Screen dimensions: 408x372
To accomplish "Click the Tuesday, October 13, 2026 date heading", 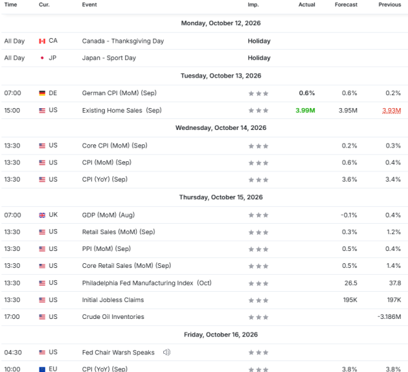I will tap(221, 75).
